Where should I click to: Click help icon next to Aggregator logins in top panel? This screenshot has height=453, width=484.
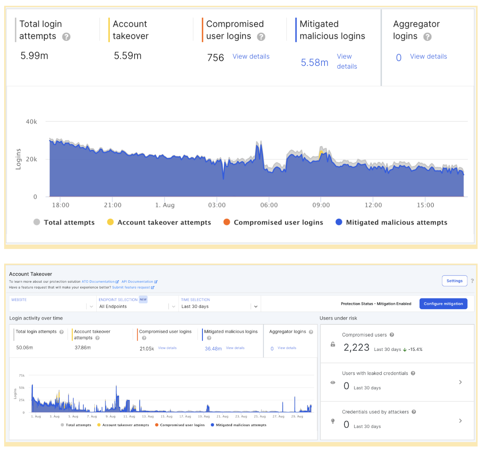(427, 37)
